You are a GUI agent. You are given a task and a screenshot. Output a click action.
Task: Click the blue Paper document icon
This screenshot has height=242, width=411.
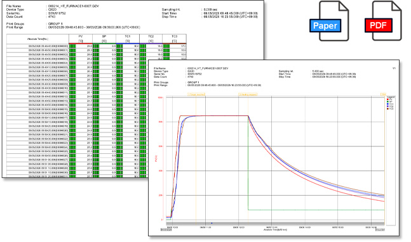point(329,21)
